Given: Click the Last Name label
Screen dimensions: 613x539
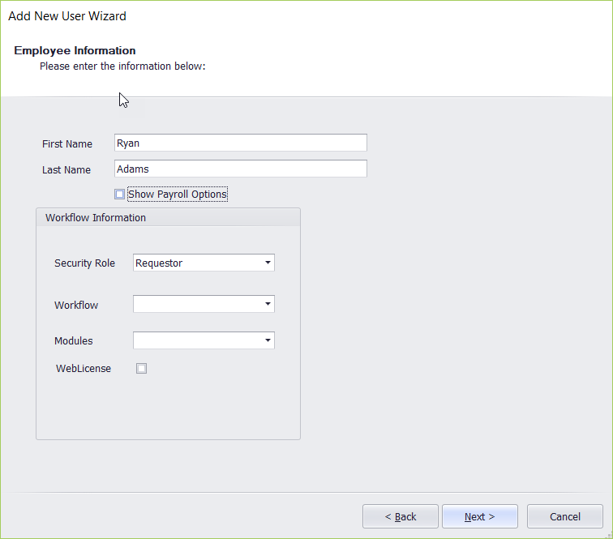Looking at the screenshot, I should 66,170.
